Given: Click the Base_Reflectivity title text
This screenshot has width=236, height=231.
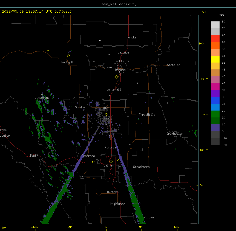Looking at the screenshot, I should tap(118, 4).
